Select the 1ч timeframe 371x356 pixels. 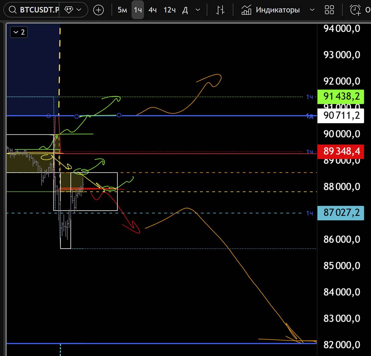coord(137,10)
